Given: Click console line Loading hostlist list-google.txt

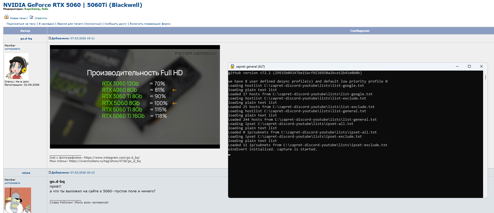Looking at the screenshot, I should click(x=296, y=86).
